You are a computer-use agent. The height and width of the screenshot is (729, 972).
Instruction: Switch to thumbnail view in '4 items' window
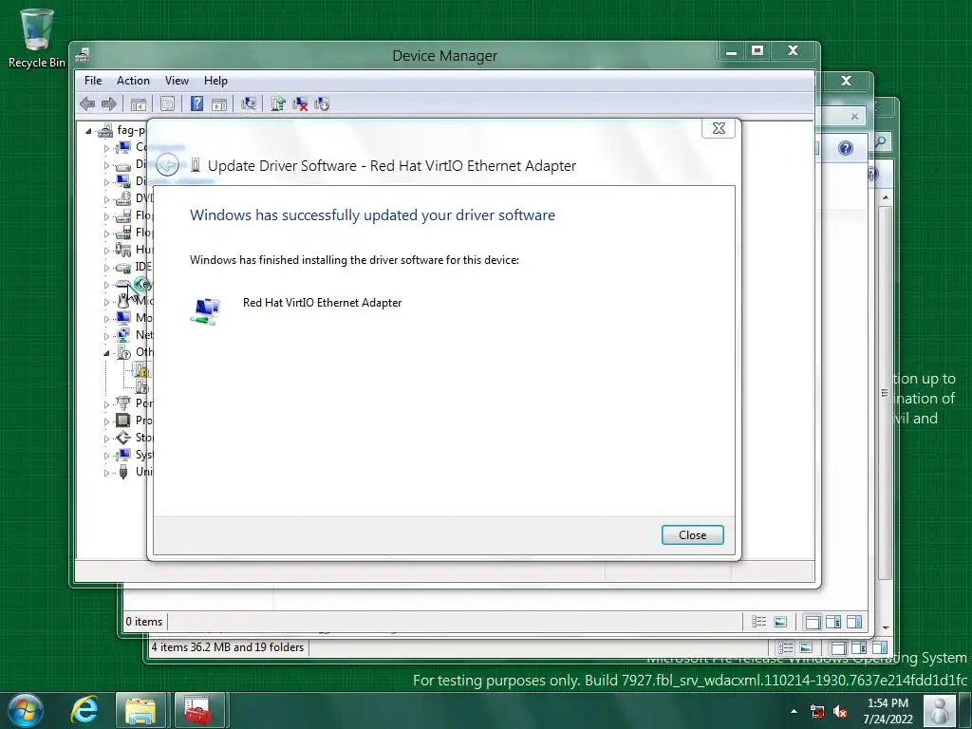(x=806, y=647)
